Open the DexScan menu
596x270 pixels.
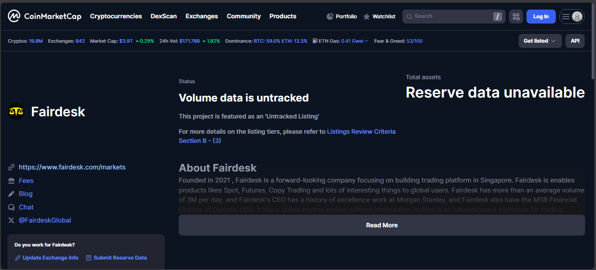pyautogui.click(x=164, y=16)
